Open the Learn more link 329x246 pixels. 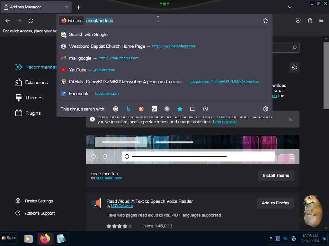[x=225, y=122]
